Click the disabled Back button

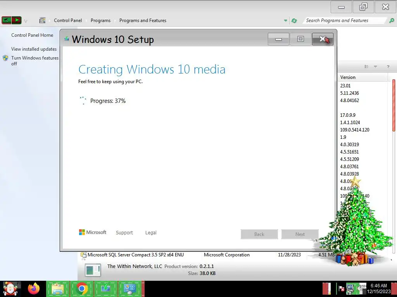pos(259,234)
